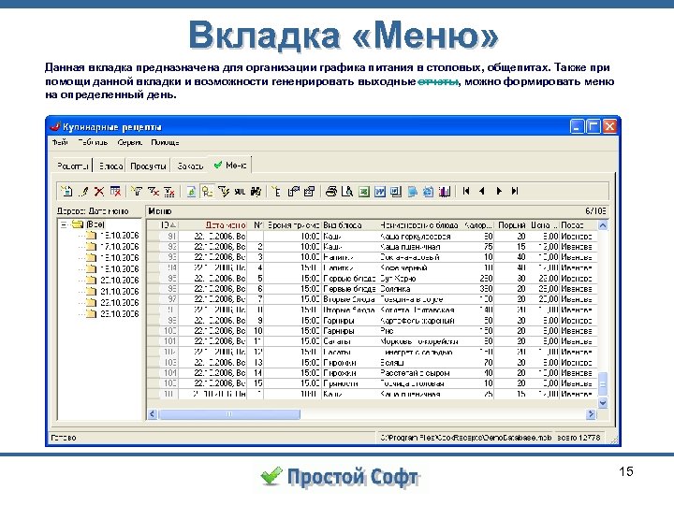Toggle the tree panel toolbar icon
Image resolution: width=674 pixels, height=505 pixels.
coord(207,191)
